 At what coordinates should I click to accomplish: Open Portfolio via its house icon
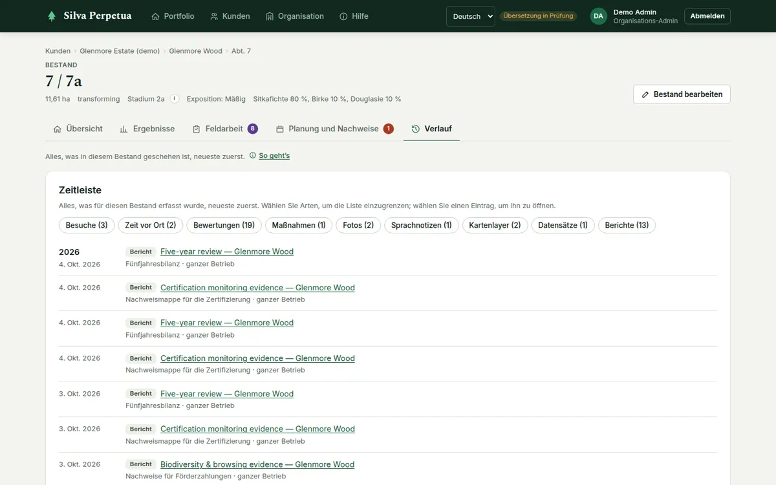(x=155, y=16)
